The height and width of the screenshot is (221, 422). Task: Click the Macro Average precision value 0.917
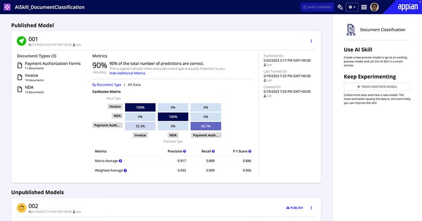(x=182, y=161)
